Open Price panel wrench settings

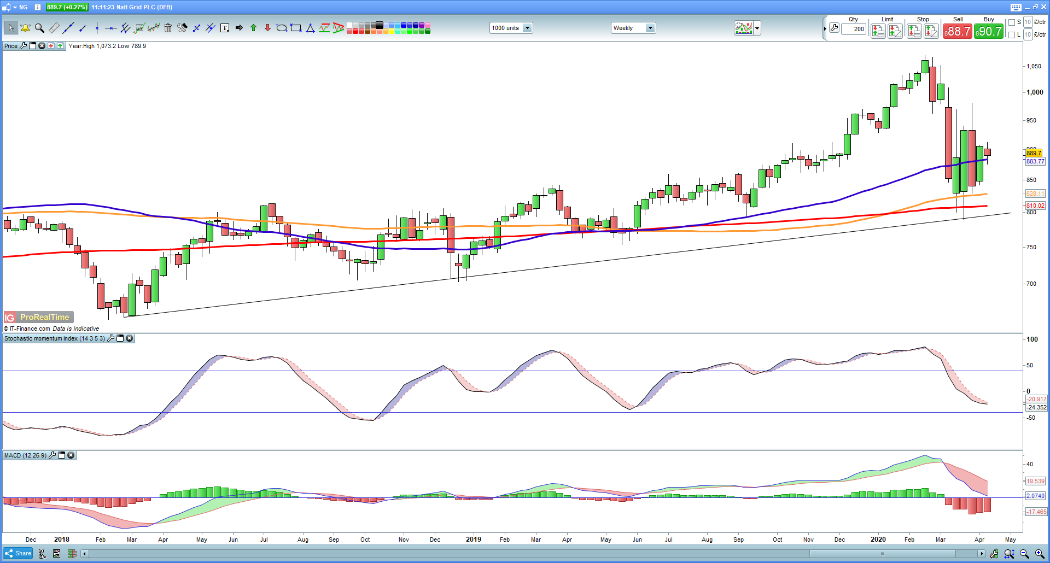(x=24, y=46)
